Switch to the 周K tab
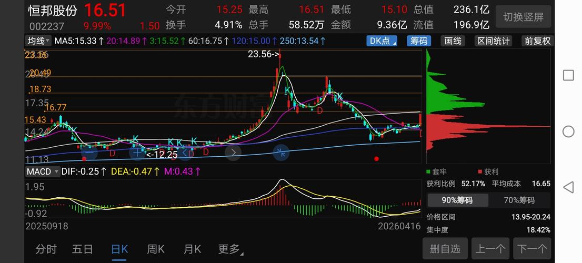 click(x=156, y=249)
